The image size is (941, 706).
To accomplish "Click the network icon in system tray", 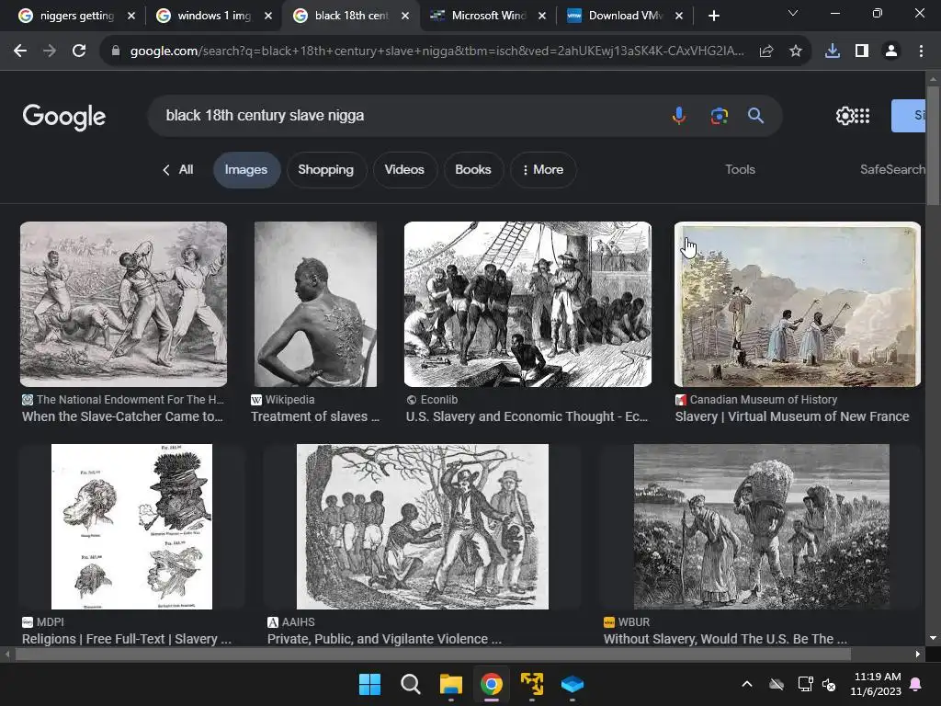I will 805,684.
